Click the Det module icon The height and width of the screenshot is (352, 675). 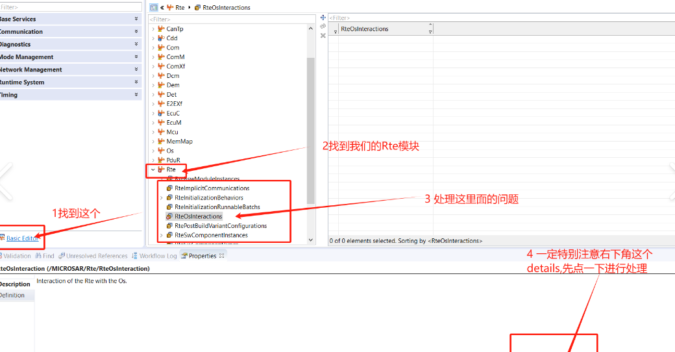point(161,94)
